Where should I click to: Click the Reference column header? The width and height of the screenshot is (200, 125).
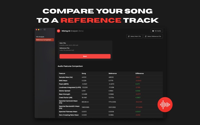[112, 73]
